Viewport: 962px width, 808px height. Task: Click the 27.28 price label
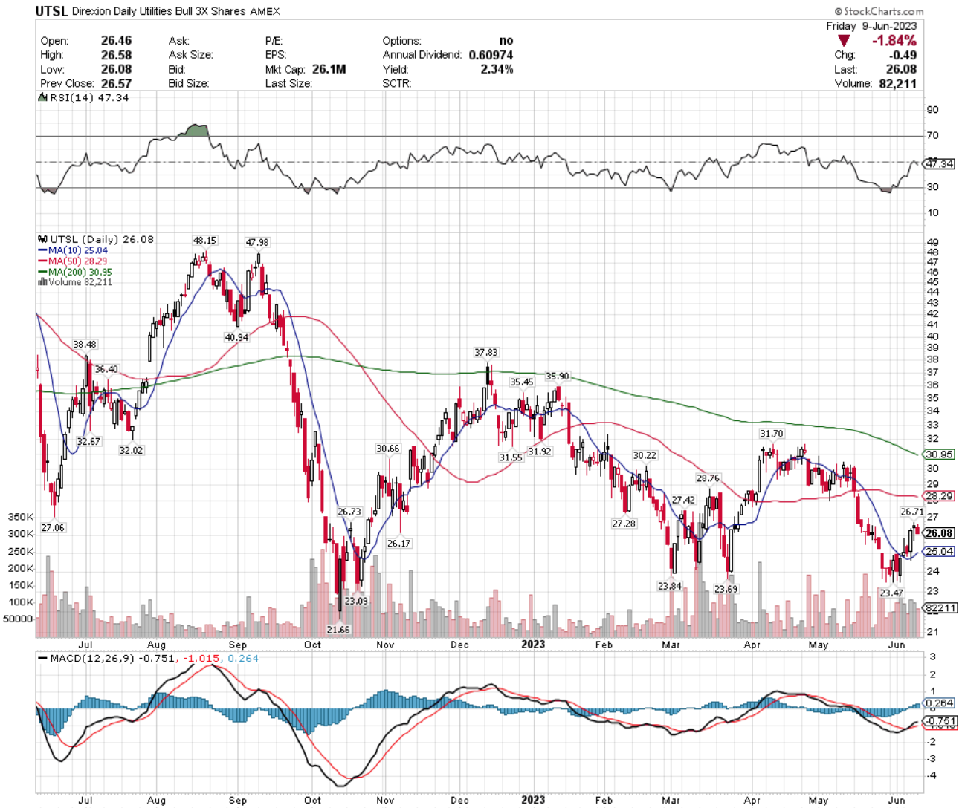(x=624, y=524)
